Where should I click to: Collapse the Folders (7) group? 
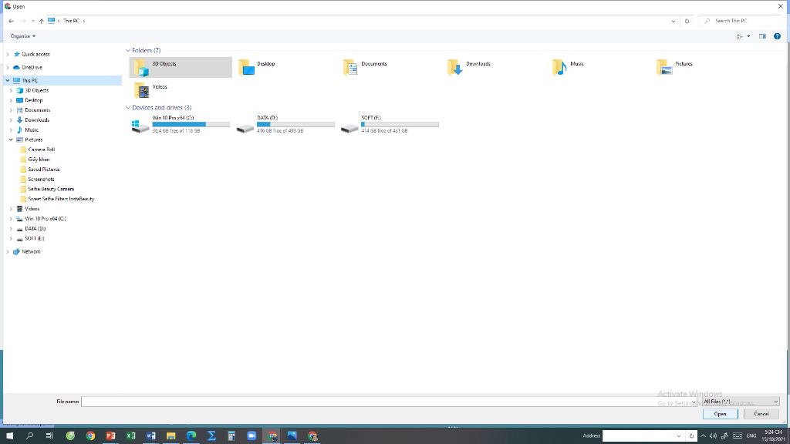click(x=128, y=50)
